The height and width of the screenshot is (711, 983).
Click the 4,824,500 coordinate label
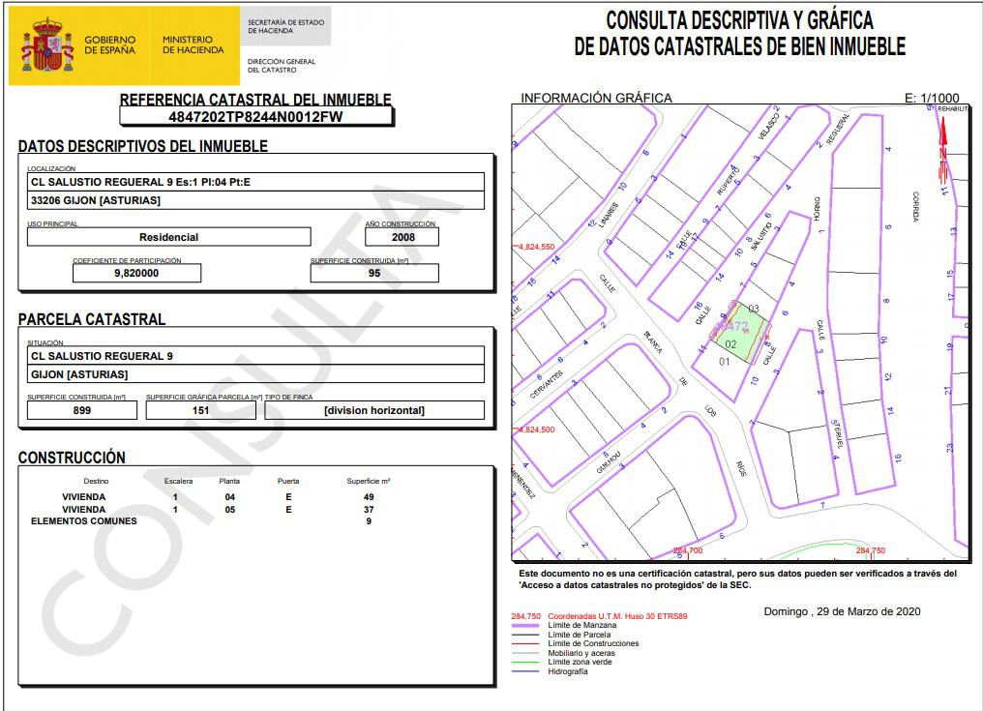tap(536, 430)
